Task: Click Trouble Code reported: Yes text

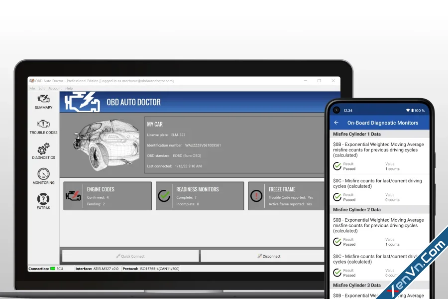Action: click(x=291, y=197)
